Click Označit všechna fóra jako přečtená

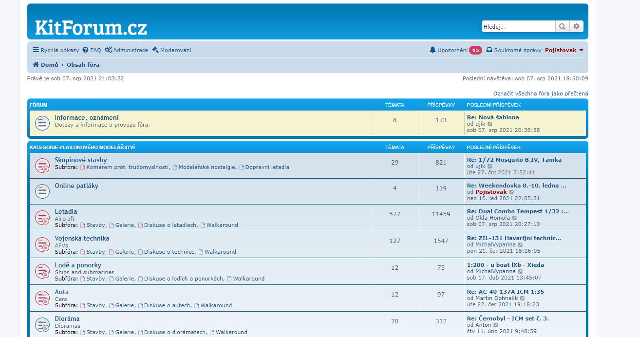tap(540, 94)
